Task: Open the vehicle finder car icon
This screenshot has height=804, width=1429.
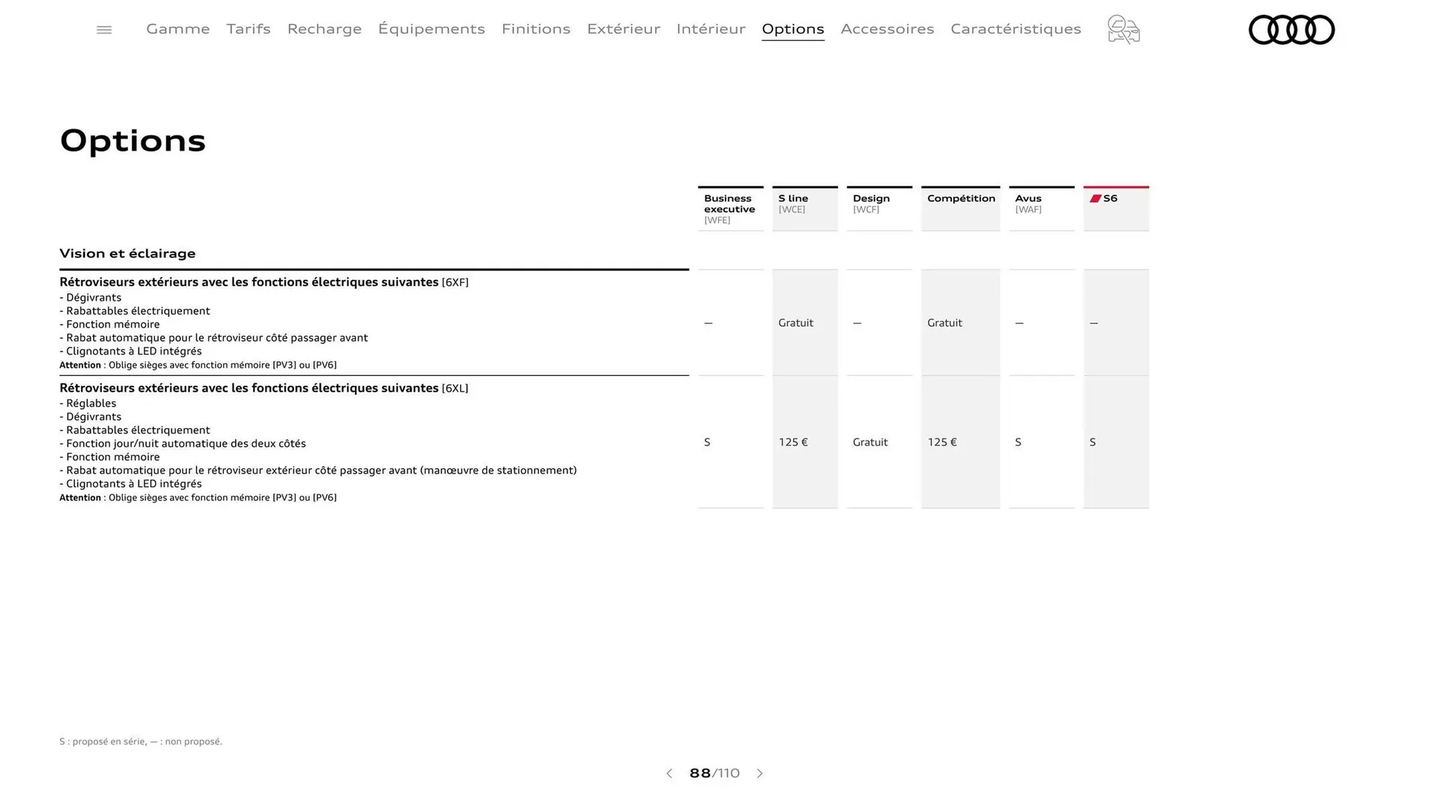Action: [1123, 30]
